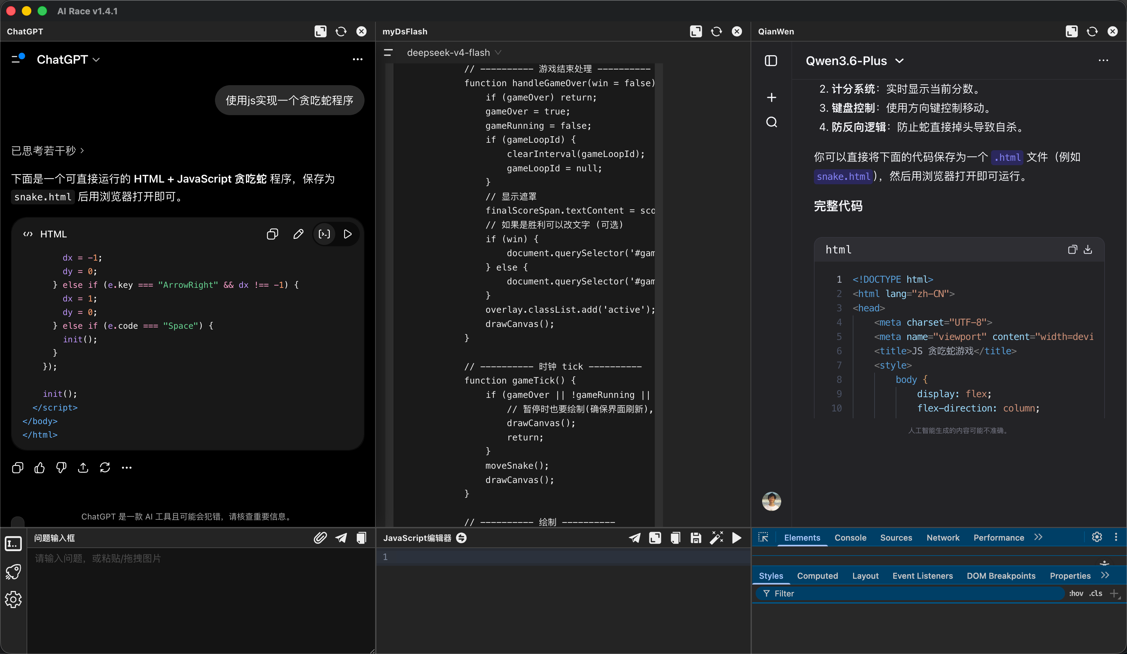Screen dimensions: 1127x654
Task: Open more actions below ChatGPT response
Action: (126, 468)
